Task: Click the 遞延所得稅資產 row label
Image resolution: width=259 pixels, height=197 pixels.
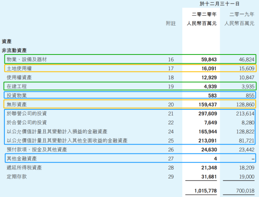Action: pyautogui.click(x=24, y=168)
